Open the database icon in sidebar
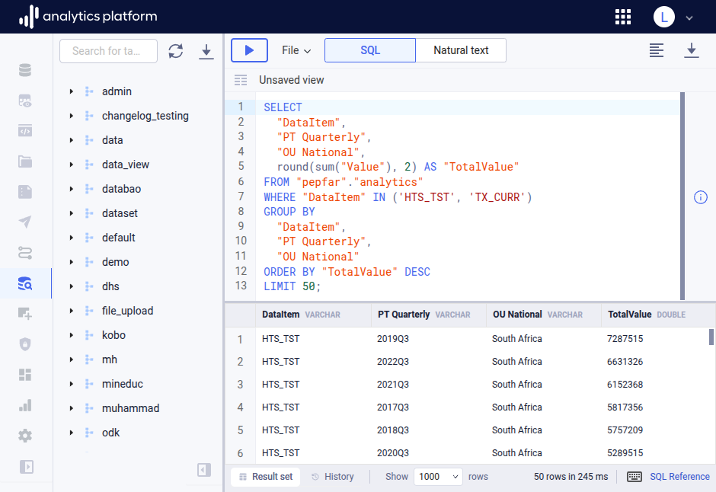Image resolution: width=716 pixels, height=492 pixels. [25, 70]
